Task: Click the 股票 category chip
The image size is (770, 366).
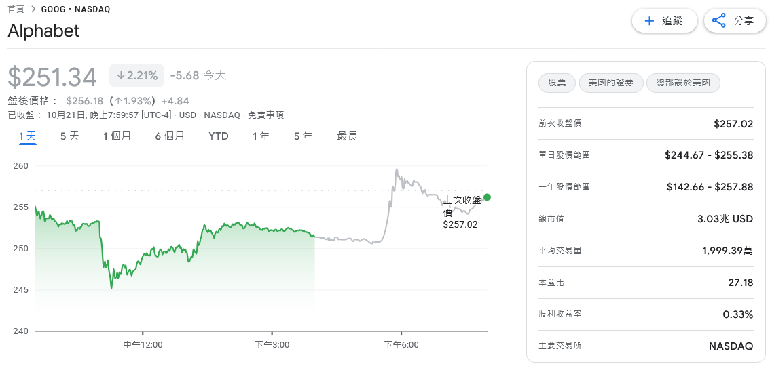Action: coord(557,83)
